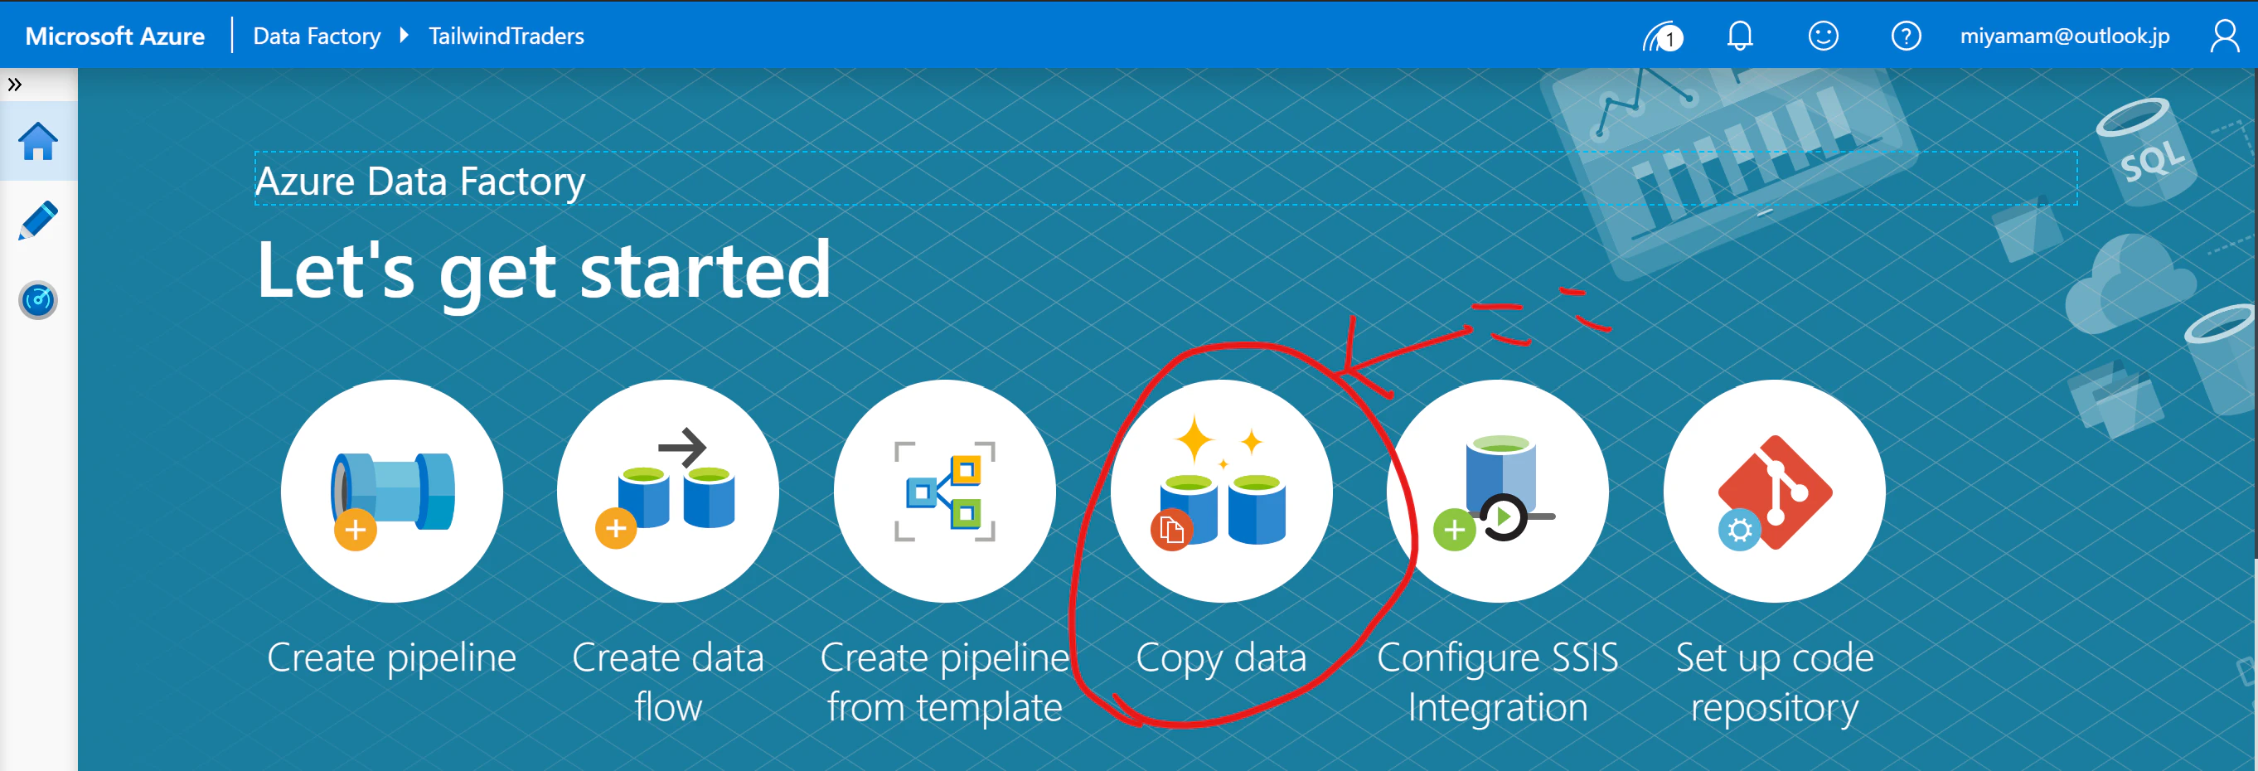Screen dimensions: 2258x771
Task: Open the notifications bell
Action: (x=1740, y=36)
